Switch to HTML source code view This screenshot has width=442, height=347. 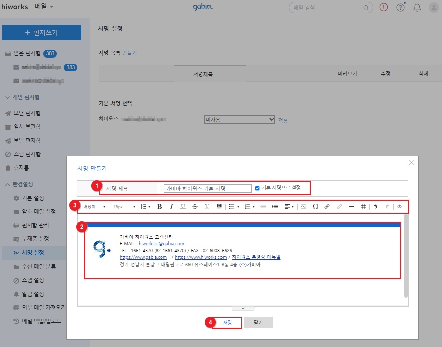399,206
